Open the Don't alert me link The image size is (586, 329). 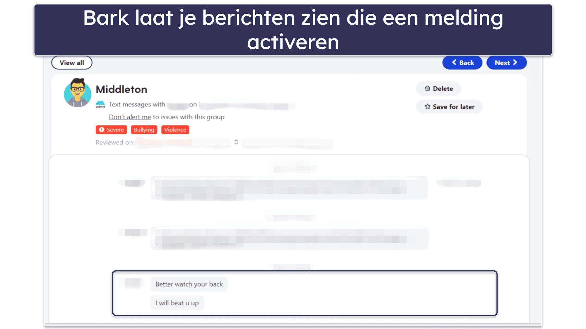tap(130, 117)
